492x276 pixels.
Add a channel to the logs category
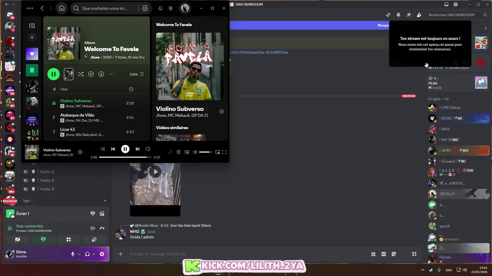tap(105, 200)
